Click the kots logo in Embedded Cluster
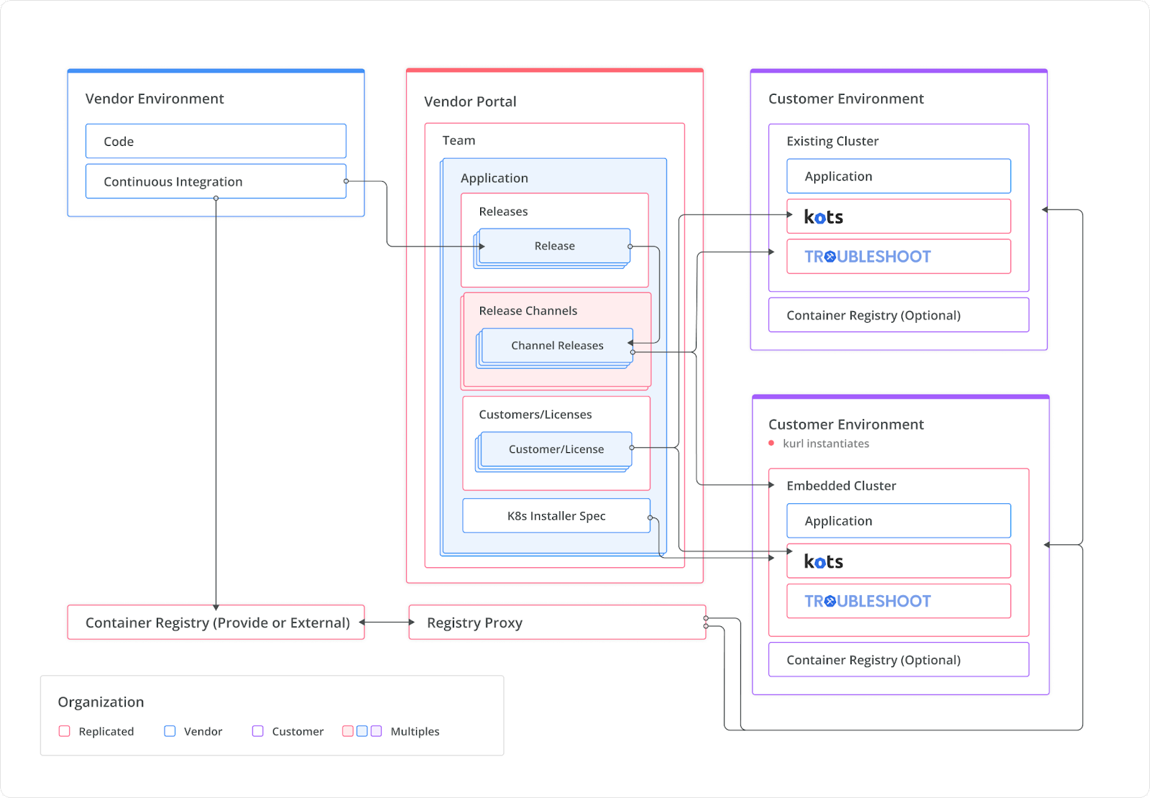1150x798 pixels. point(822,561)
